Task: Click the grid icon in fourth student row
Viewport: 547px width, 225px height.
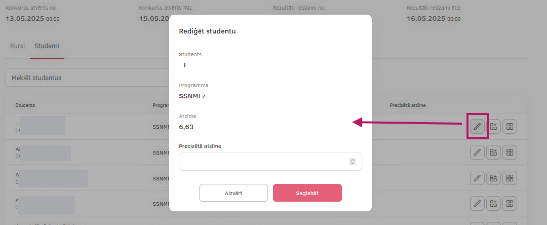Action: tap(510, 203)
